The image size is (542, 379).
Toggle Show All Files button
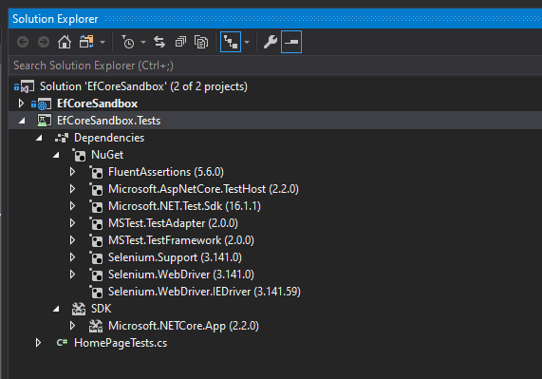click(x=201, y=42)
